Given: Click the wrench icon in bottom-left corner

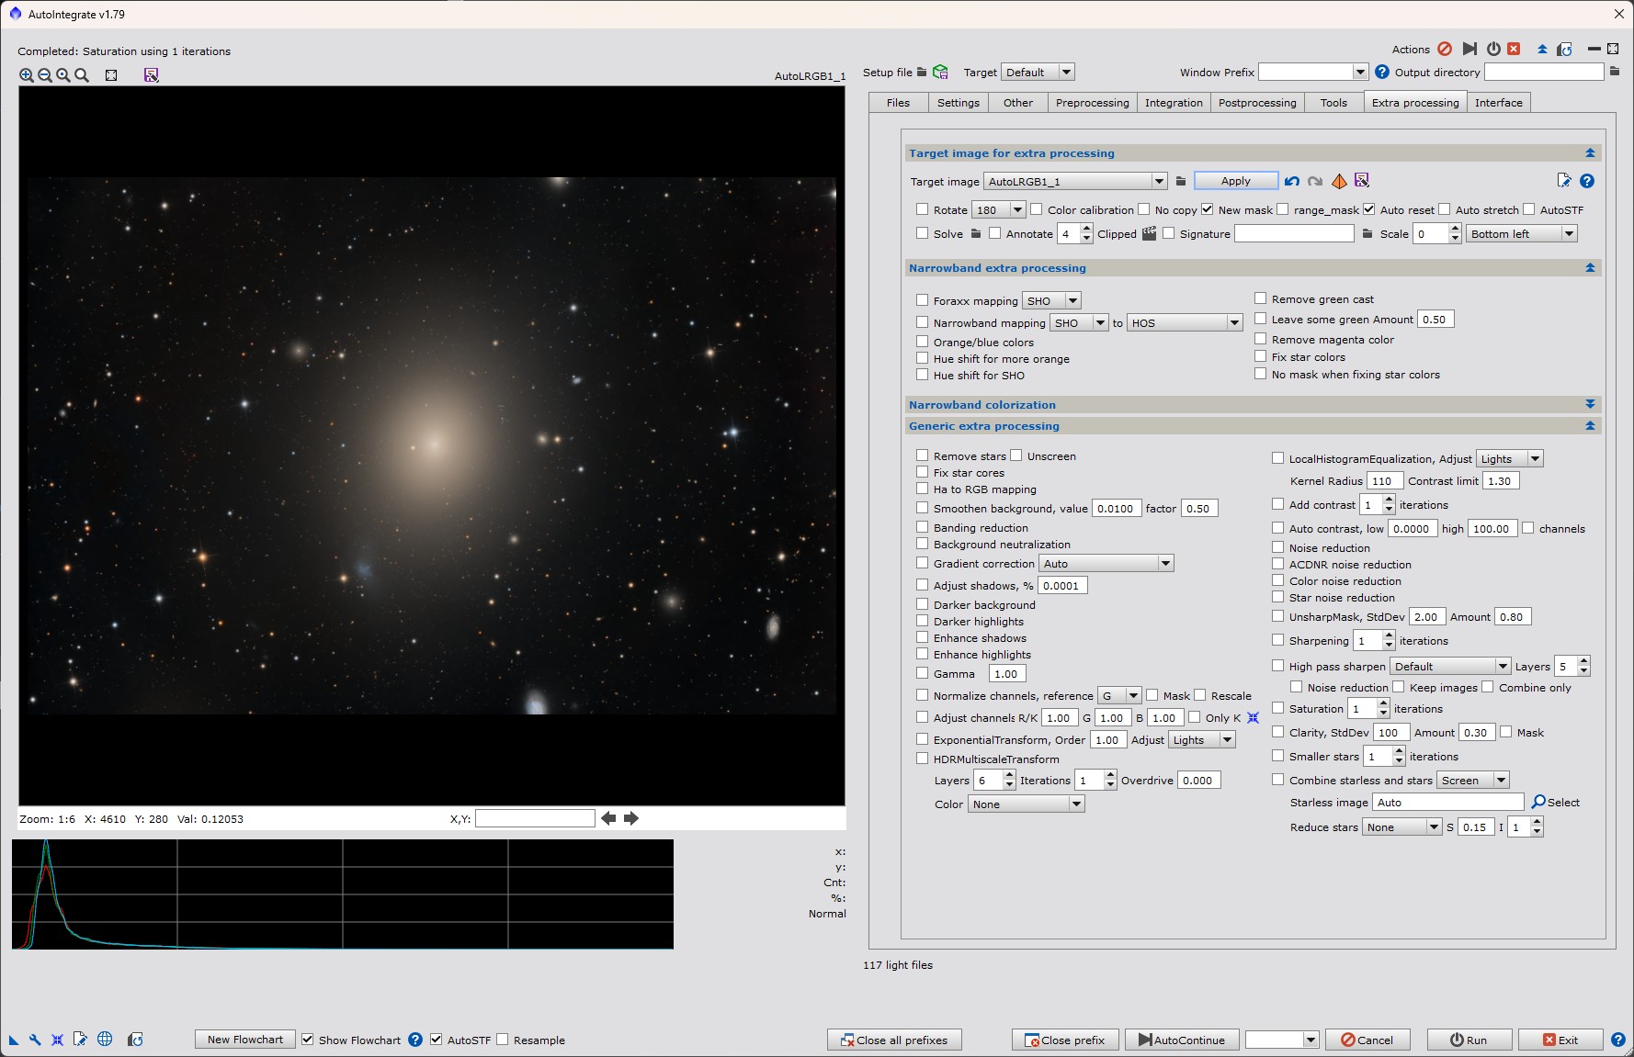Looking at the screenshot, I should pos(35,1040).
